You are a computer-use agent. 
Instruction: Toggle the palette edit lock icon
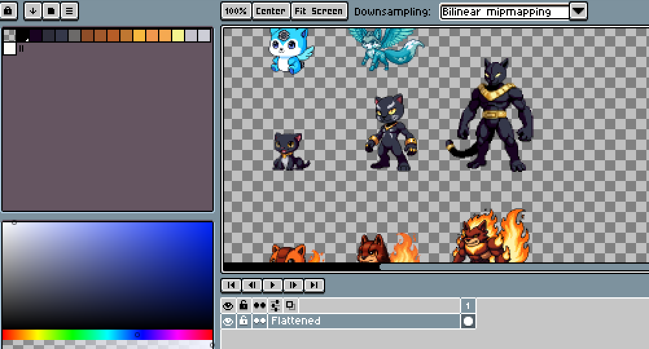(8, 10)
